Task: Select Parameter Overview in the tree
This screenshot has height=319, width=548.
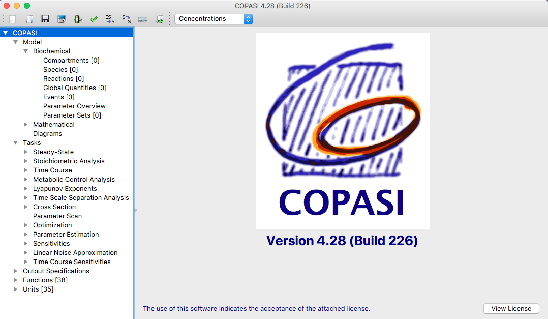Action: (74, 106)
